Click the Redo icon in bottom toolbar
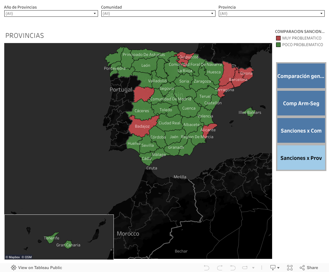The height and width of the screenshot is (272, 329). (220, 268)
